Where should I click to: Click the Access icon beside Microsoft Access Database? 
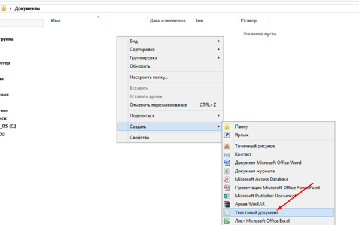click(x=227, y=179)
